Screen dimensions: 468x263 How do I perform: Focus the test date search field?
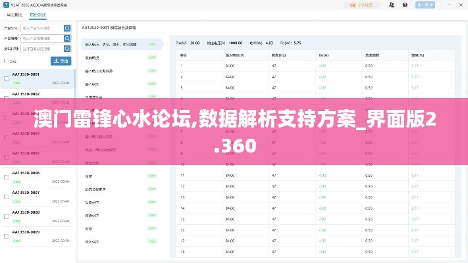[42, 49]
